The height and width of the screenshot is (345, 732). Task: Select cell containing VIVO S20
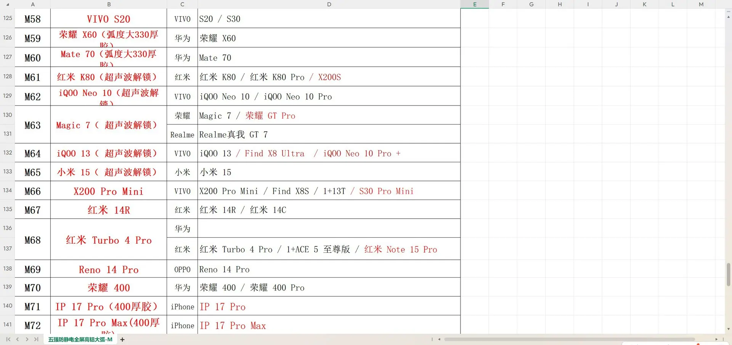pos(109,18)
